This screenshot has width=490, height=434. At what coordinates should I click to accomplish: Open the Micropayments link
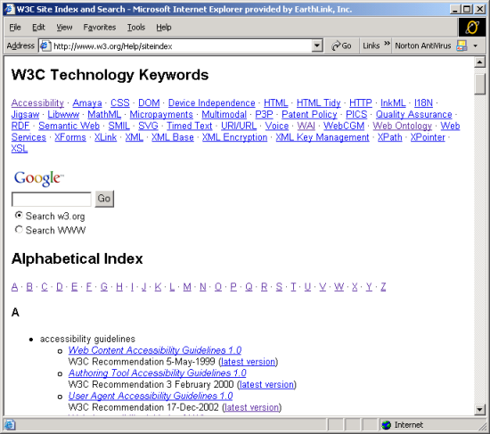tap(161, 114)
